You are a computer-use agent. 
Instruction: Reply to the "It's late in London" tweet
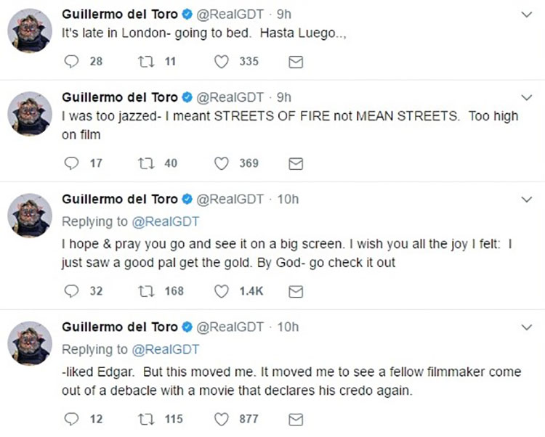point(71,62)
